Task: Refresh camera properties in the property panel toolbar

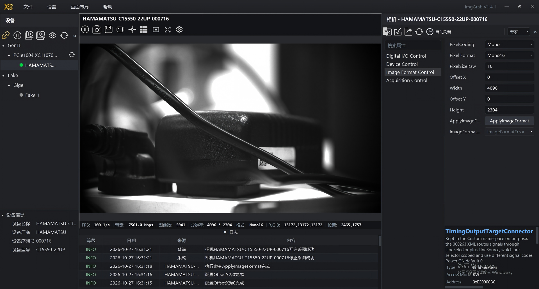Action: click(419, 32)
